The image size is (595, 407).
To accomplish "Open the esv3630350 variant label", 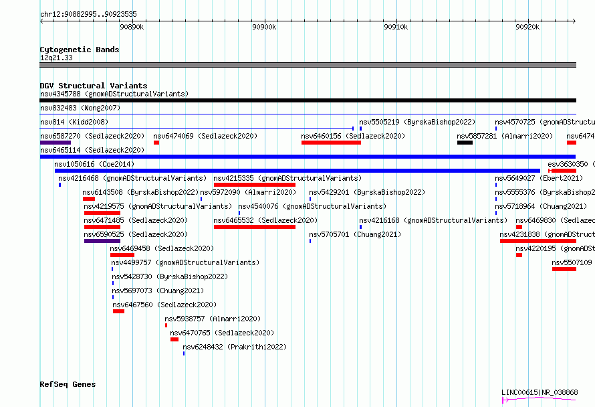I will 571,164.
